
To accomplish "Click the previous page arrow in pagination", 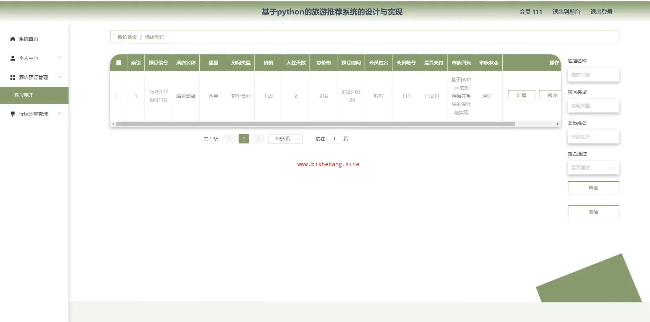I will point(229,139).
